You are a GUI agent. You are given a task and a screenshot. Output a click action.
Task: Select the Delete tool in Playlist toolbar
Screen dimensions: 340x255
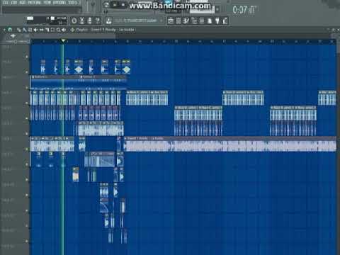[x=30, y=30]
